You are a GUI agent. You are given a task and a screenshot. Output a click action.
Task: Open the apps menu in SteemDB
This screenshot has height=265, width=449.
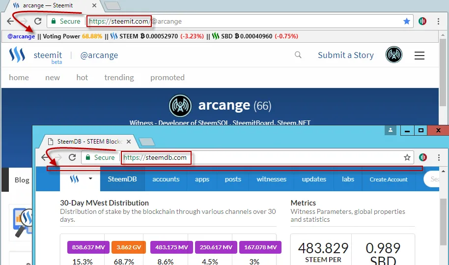202,179
